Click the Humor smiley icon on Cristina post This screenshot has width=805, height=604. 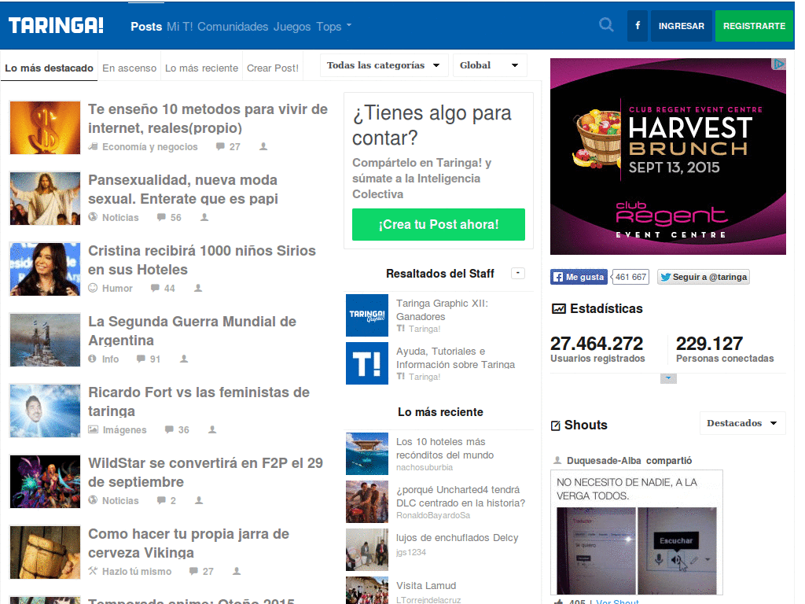(x=93, y=288)
